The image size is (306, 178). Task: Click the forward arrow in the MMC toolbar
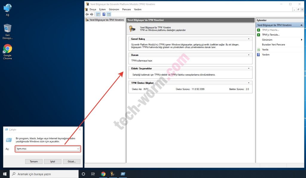coord(91,14)
